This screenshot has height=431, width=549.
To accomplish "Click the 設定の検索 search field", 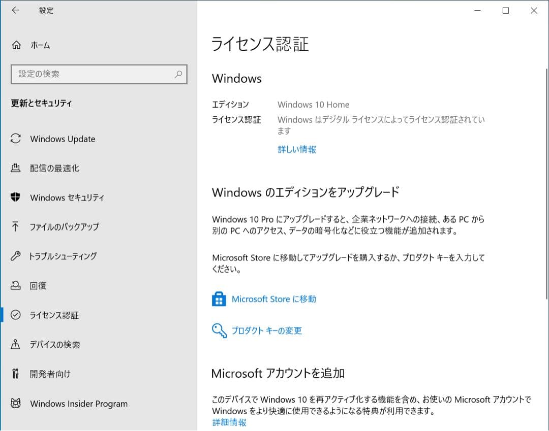I will point(91,74).
